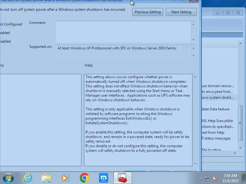Click background window horizontal scroll right arrow

[235, 153]
